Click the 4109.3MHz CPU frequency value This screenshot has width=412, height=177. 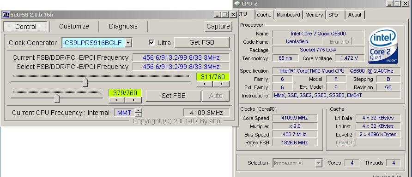click(x=206, y=113)
